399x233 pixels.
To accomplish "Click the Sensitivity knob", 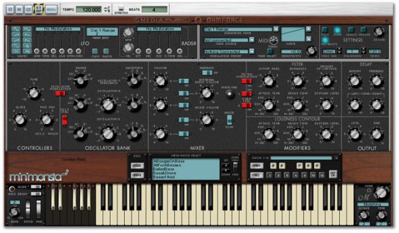I will pyautogui.click(x=311, y=51).
